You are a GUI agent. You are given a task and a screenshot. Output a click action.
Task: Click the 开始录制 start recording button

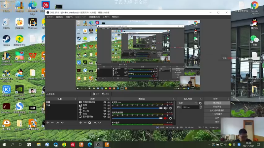point(217,107)
